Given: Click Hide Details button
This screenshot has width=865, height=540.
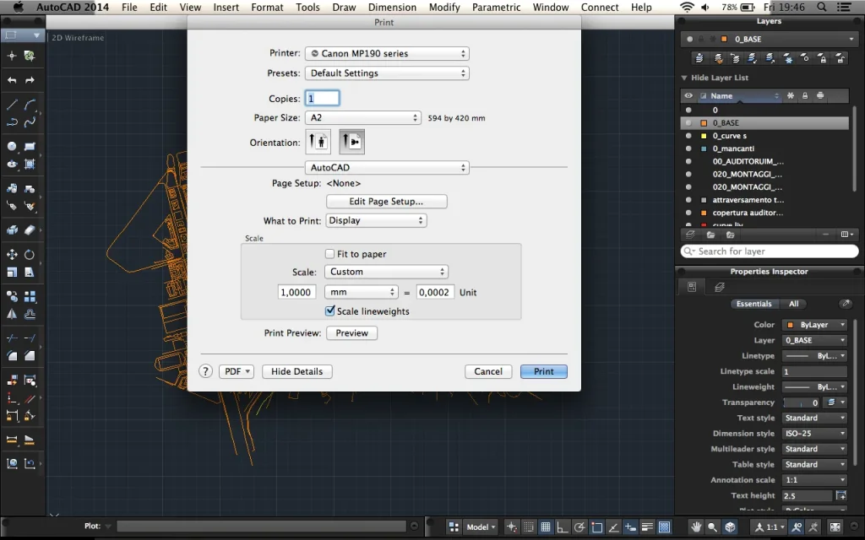Looking at the screenshot, I should (x=296, y=371).
